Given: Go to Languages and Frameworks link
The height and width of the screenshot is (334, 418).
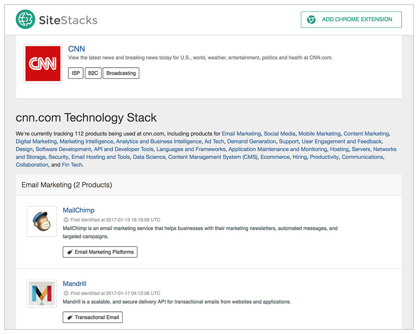Looking at the screenshot, I should point(191,149).
